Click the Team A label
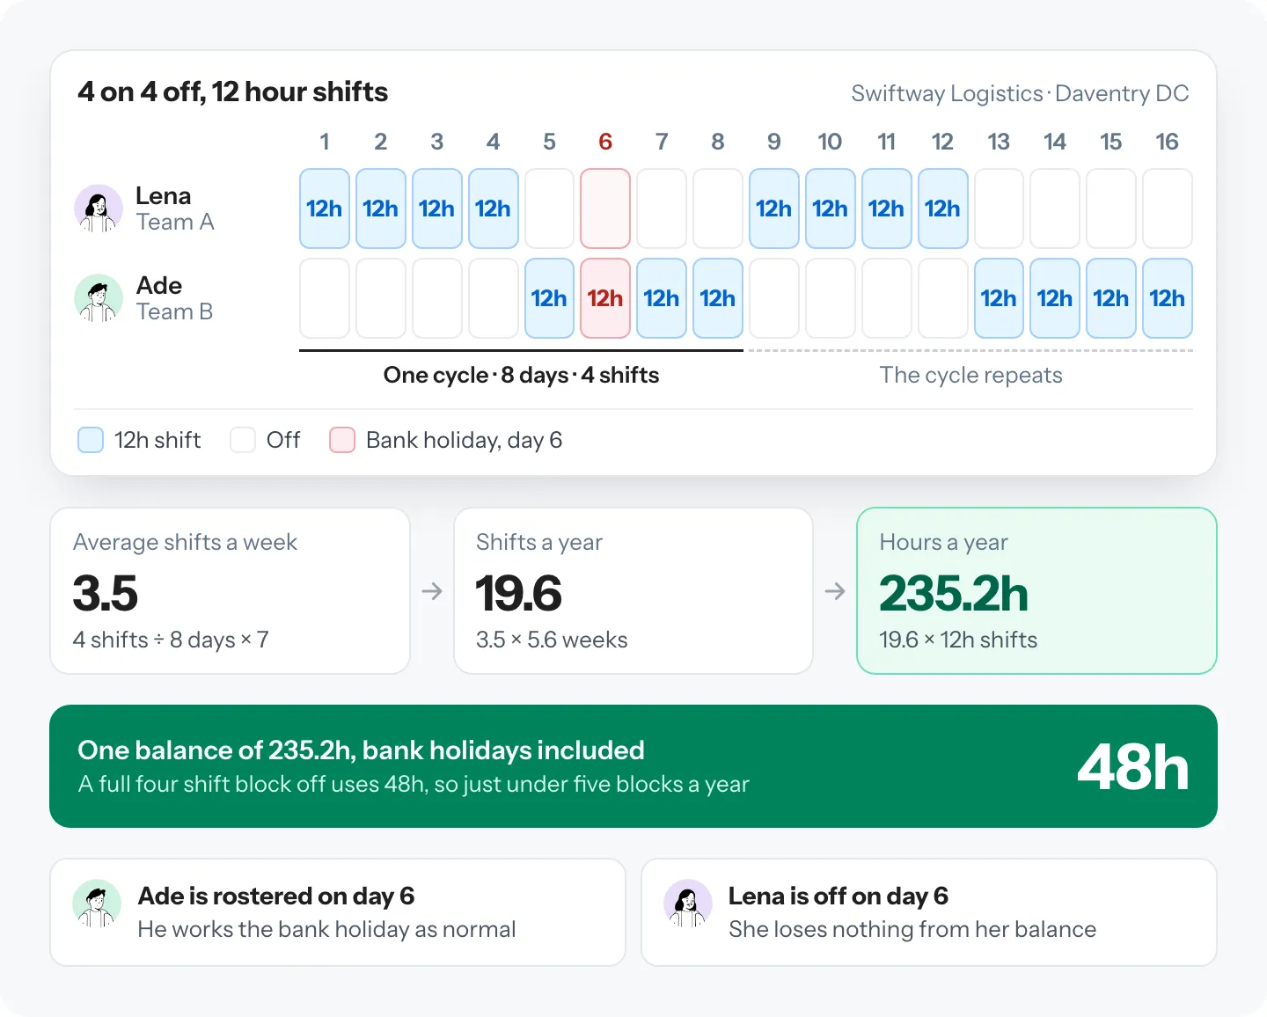Viewport: 1267px width, 1017px height. [175, 223]
